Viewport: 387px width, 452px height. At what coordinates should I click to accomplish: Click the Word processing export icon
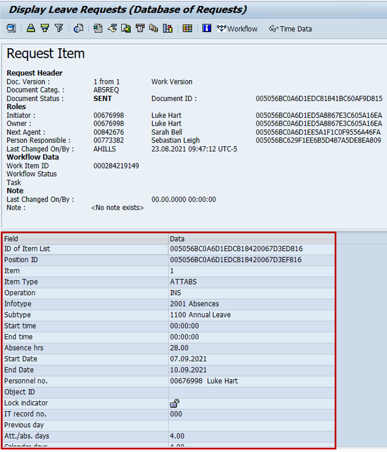point(112,28)
